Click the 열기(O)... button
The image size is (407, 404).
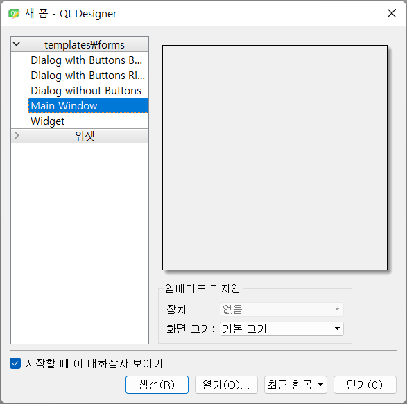(x=226, y=385)
